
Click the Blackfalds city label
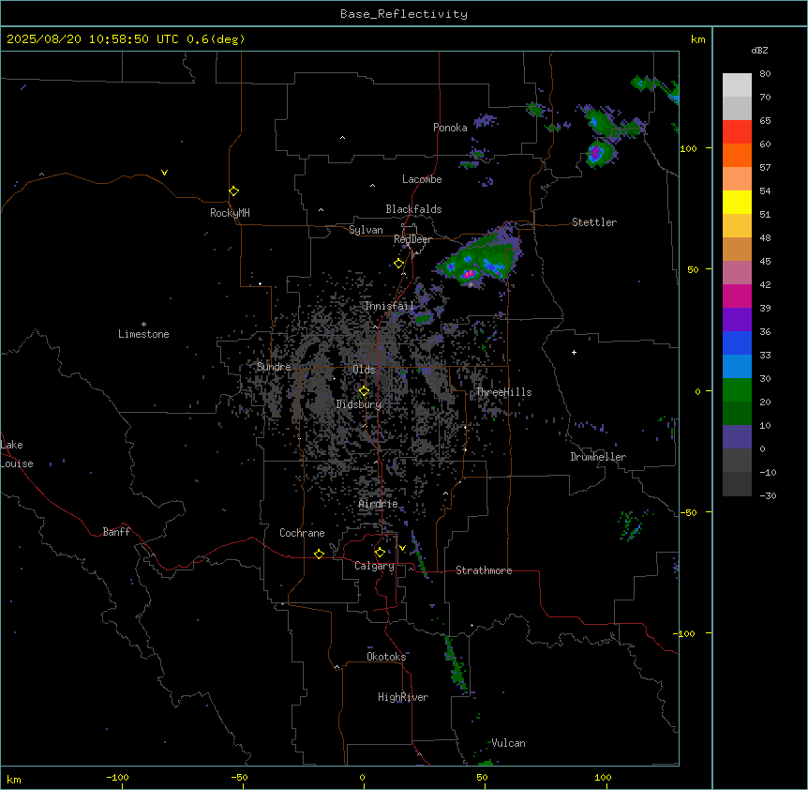[413, 209]
